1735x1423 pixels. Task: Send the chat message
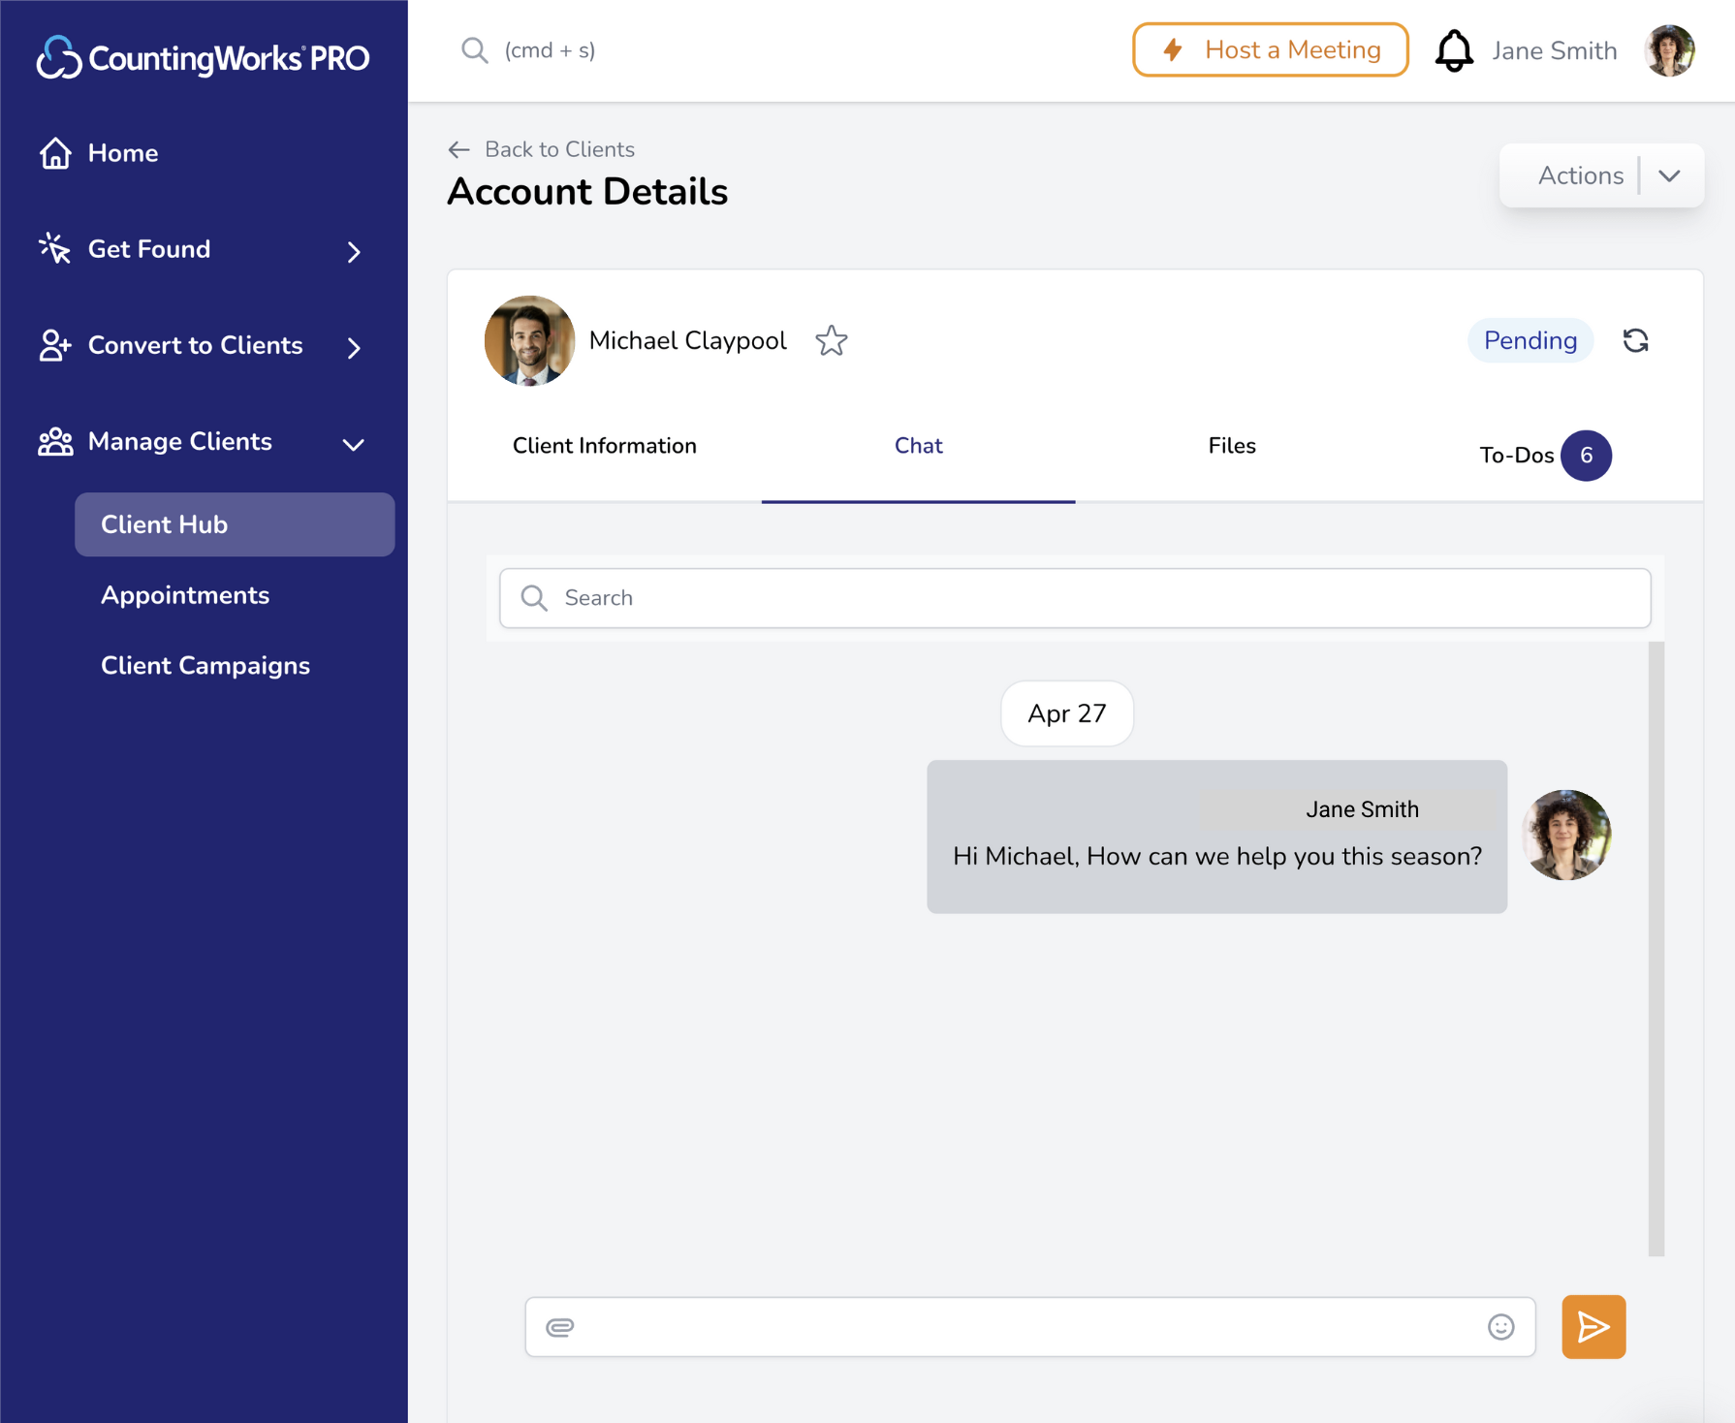click(x=1593, y=1327)
